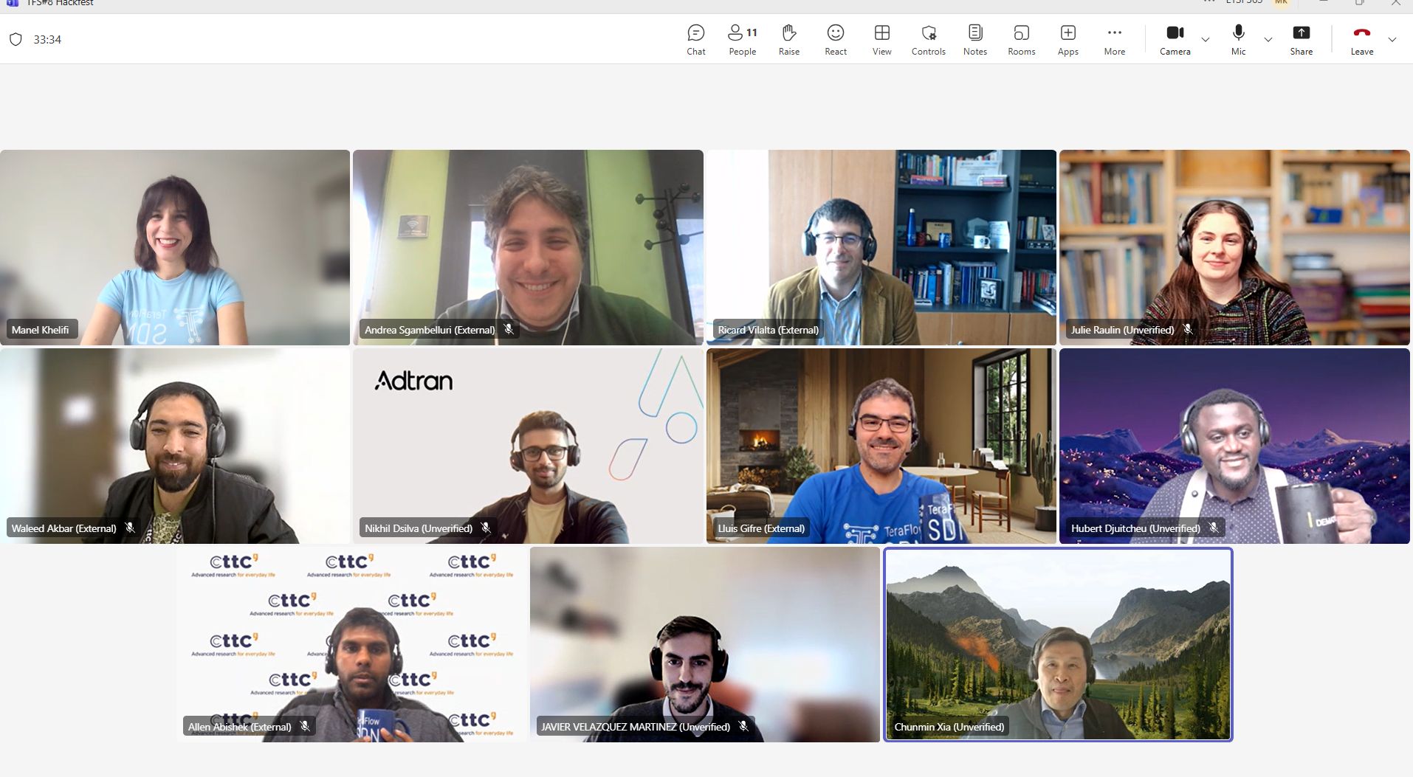Viewport: 1413px width, 777px height.
Task: Open meeting Controls
Action: (928, 40)
